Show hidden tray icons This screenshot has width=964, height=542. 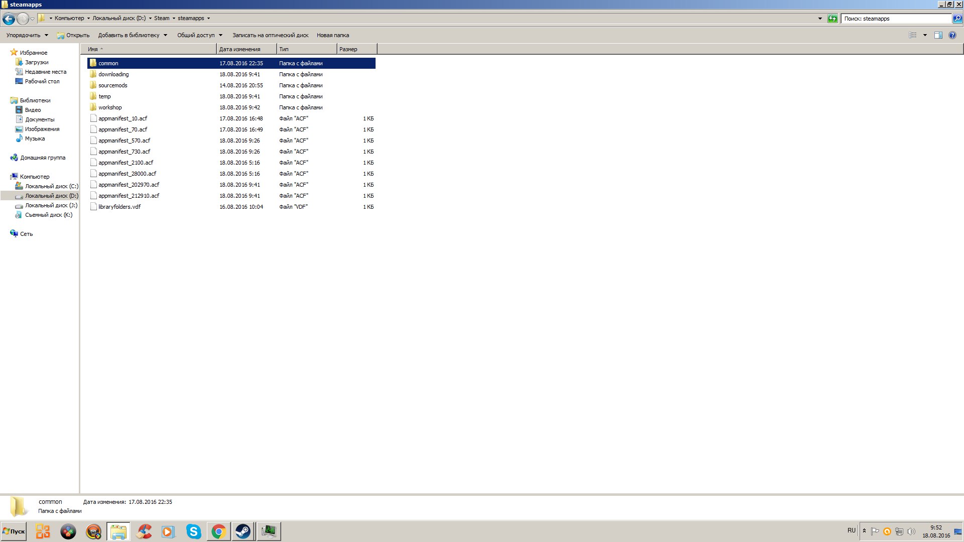point(864,531)
